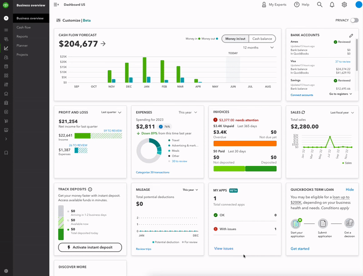Click the Get a decision step icon
363x276 pixels.
[349, 223]
